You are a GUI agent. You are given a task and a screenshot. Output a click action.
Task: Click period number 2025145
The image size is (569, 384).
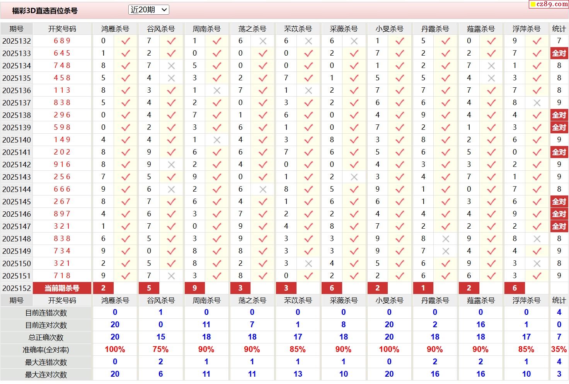17,202
